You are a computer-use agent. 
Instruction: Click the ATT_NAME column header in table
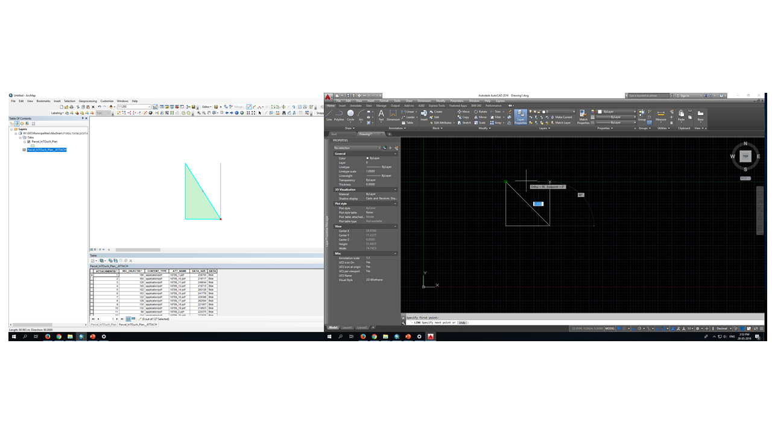click(x=179, y=271)
